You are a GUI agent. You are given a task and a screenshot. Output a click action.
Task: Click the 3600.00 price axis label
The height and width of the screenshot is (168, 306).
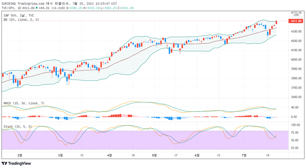(297, 97)
